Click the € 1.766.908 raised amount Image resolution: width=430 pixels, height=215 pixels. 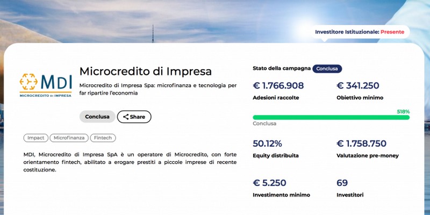pos(278,85)
